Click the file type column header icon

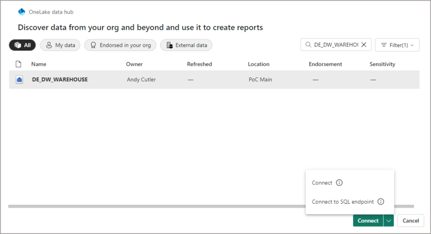tap(18, 64)
